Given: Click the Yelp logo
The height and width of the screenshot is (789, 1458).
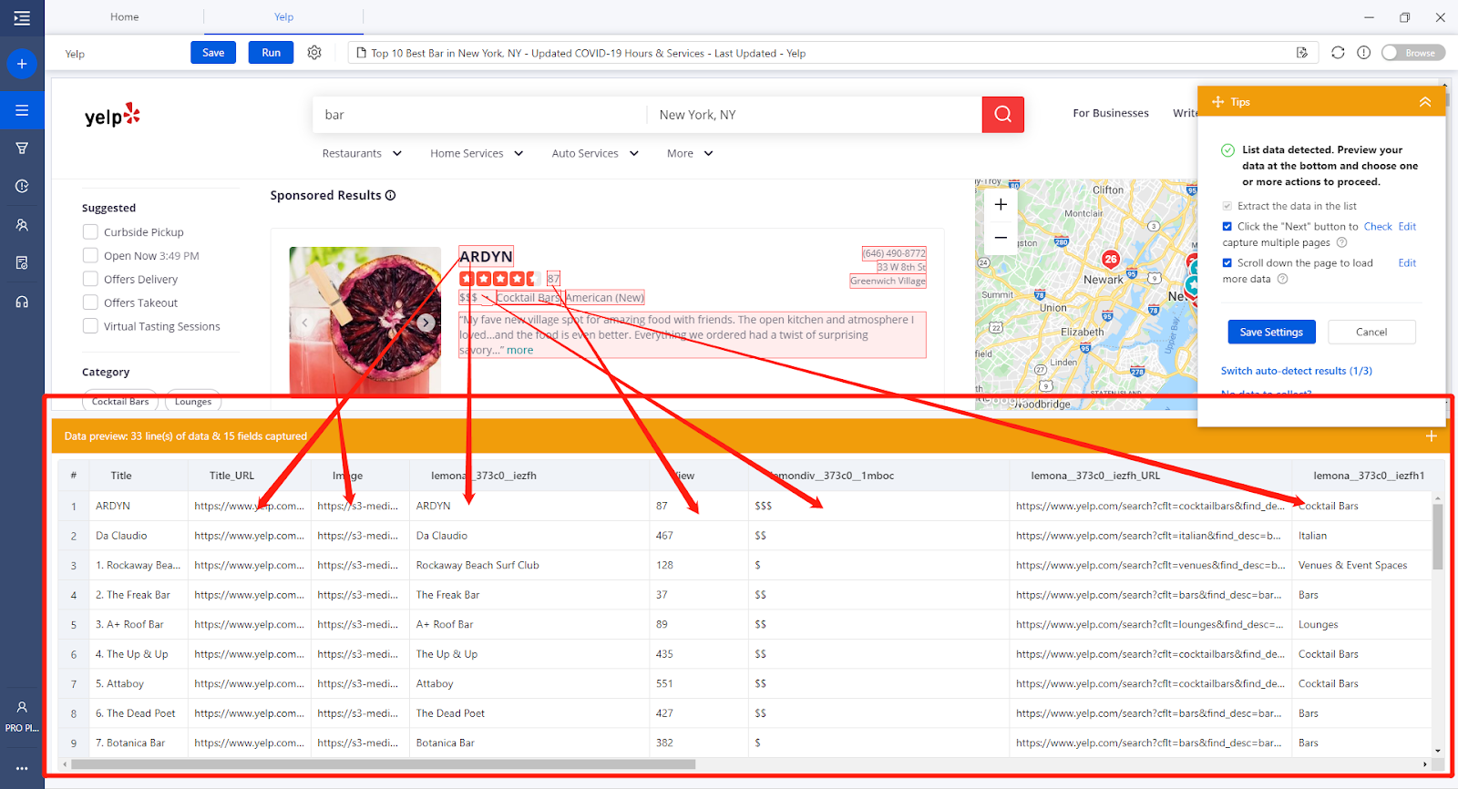Looking at the screenshot, I should tap(112, 115).
